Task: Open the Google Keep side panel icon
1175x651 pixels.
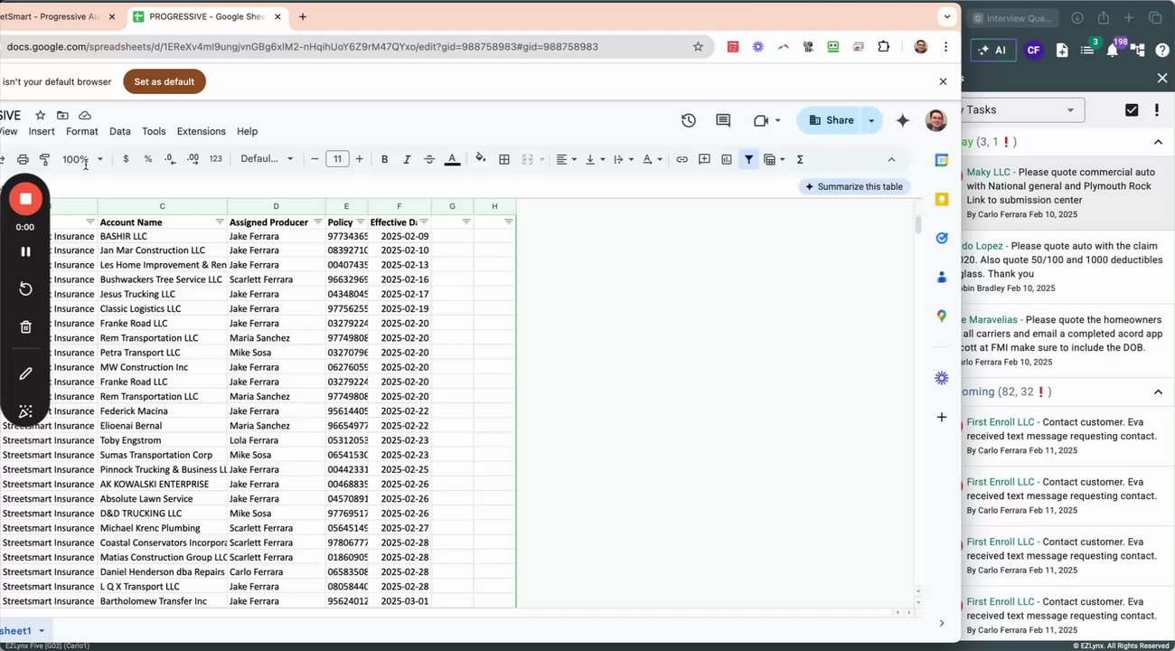Action: click(x=942, y=199)
